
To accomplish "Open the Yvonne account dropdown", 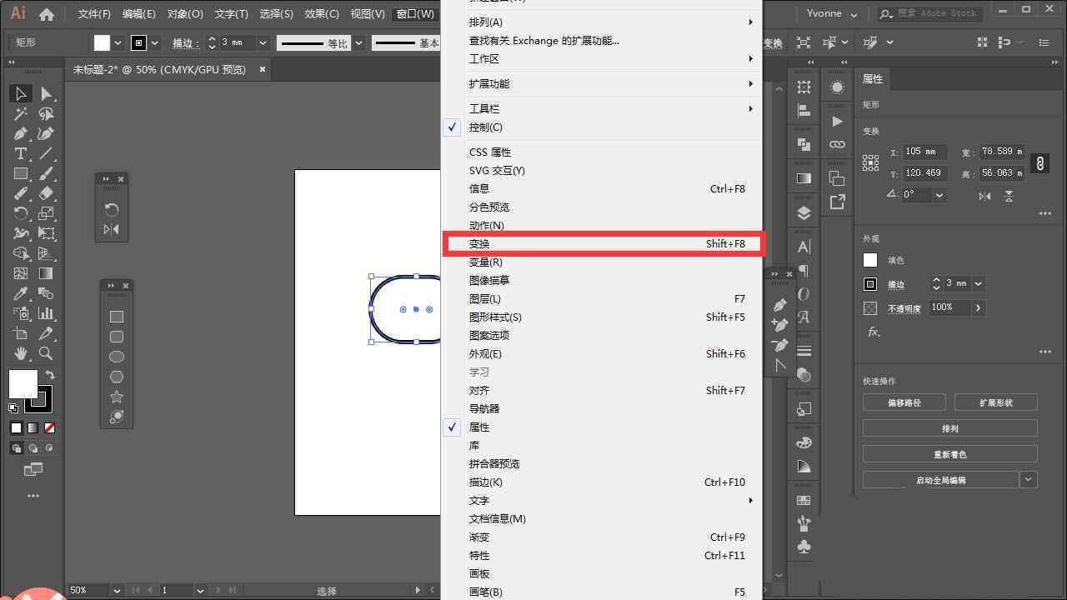I will 832,14.
